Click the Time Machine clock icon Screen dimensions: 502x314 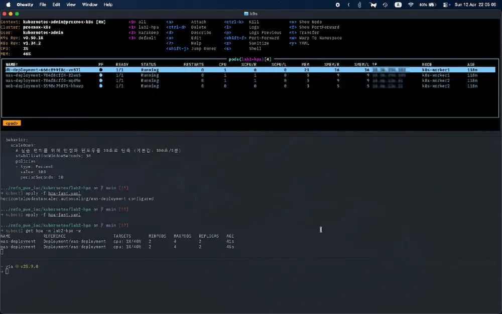385,5
